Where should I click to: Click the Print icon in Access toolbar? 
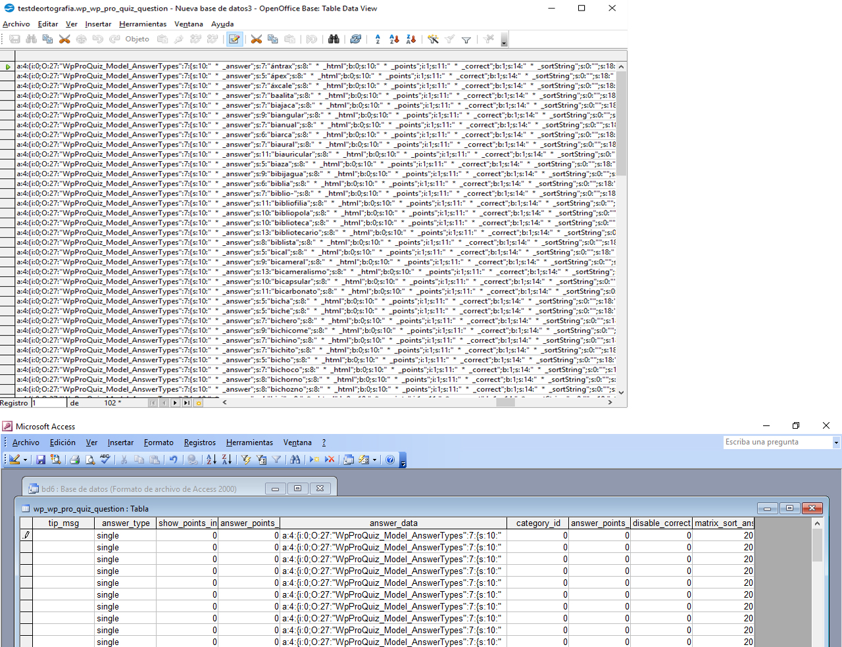(75, 460)
